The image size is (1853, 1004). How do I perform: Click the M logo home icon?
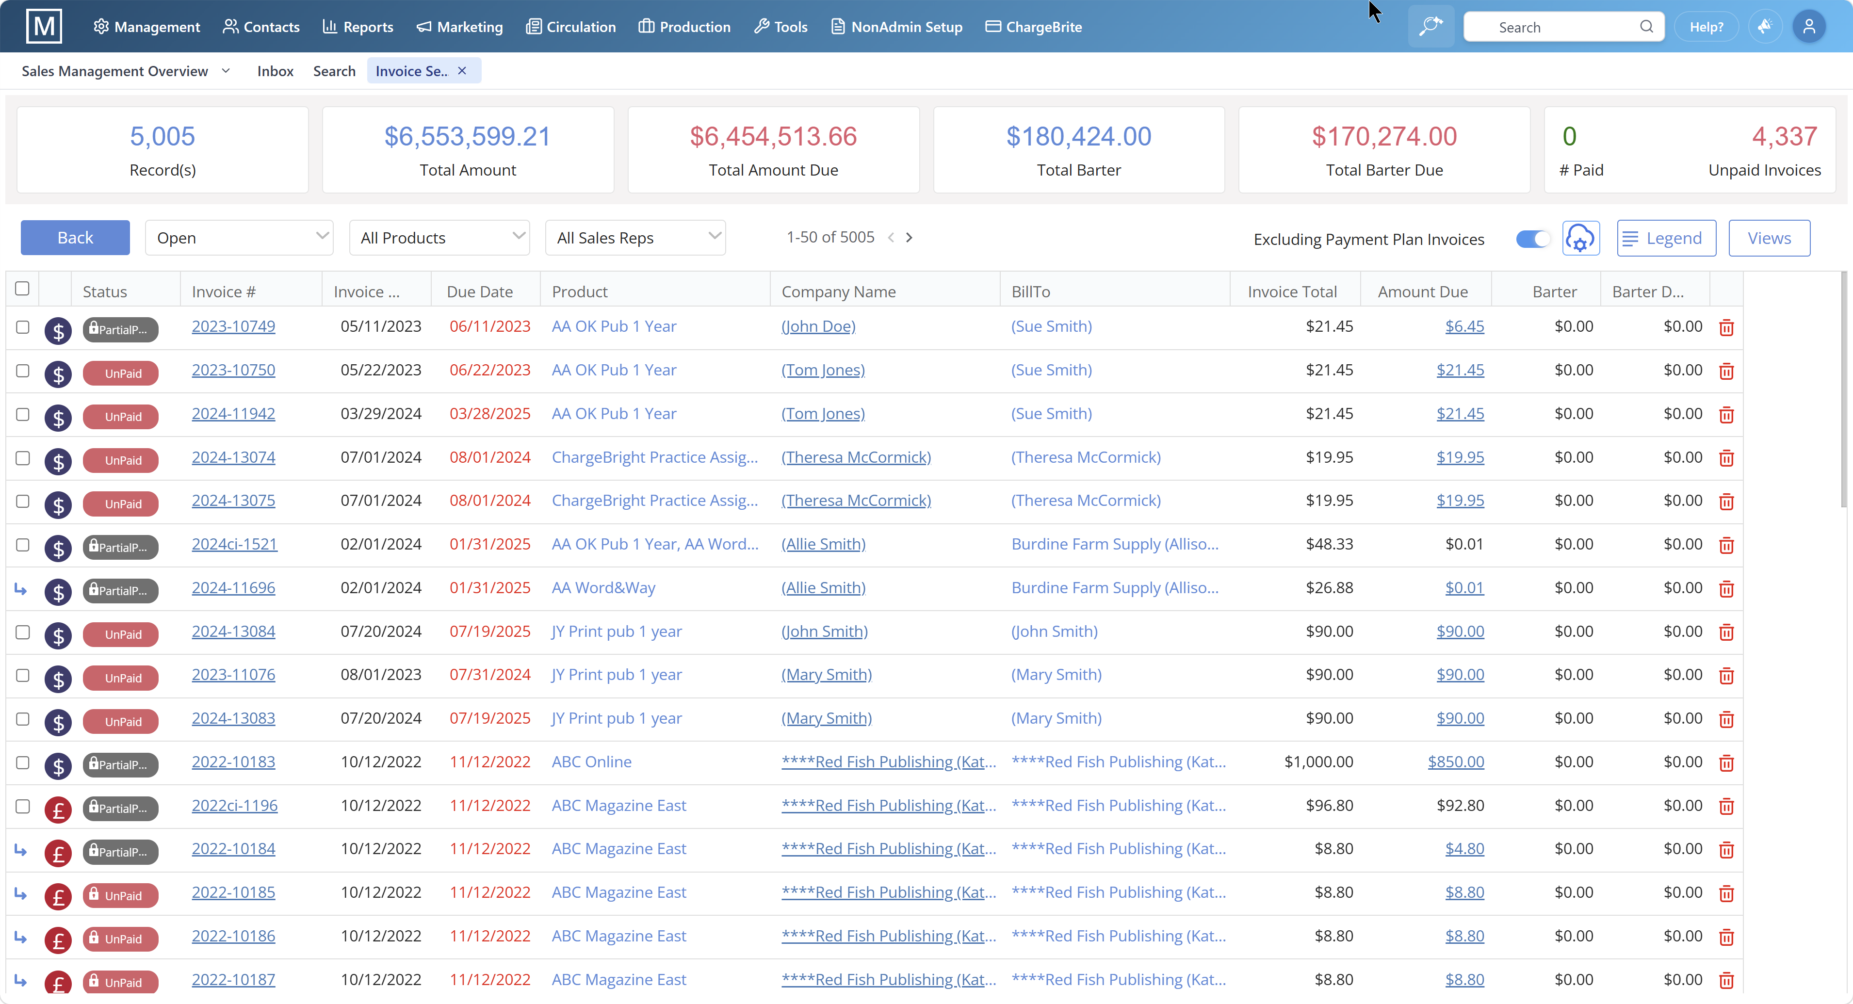coord(44,27)
